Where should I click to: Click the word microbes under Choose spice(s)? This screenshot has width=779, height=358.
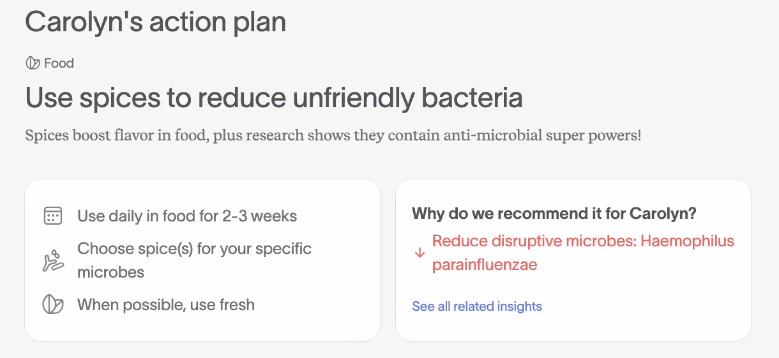coord(110,272)
